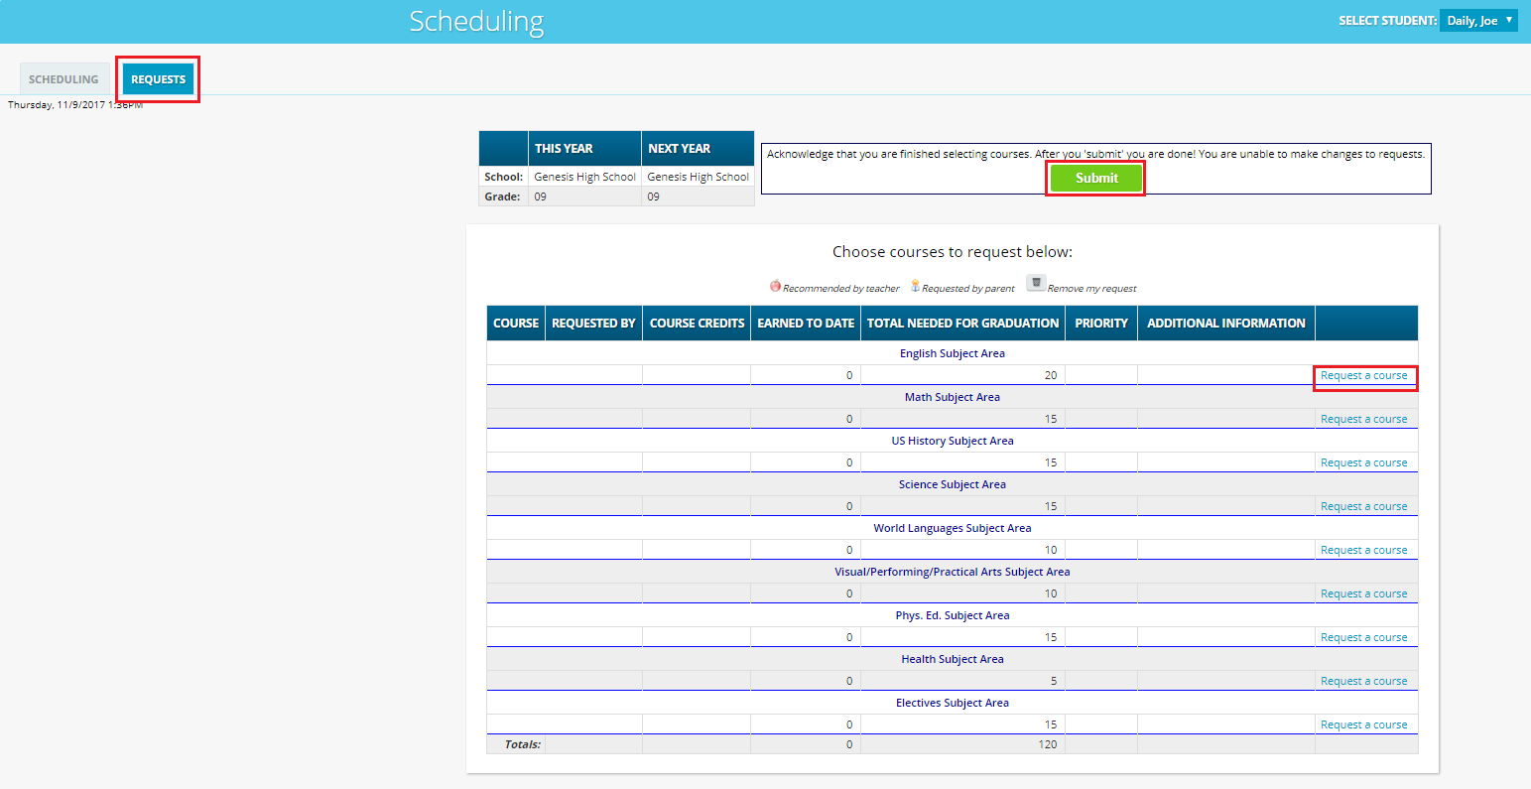Request a Health Subject Area course
Viewport: 1531px width, 789px height.
coord(1364,680)
